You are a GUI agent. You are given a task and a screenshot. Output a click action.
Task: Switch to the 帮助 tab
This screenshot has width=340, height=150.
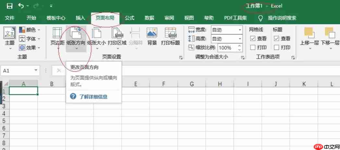(209, 18)
